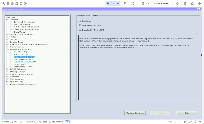Select the Disabled deep sleep option
Image resolution: width=204 pixels, height=124 pixels.
(x=80, y=21)
